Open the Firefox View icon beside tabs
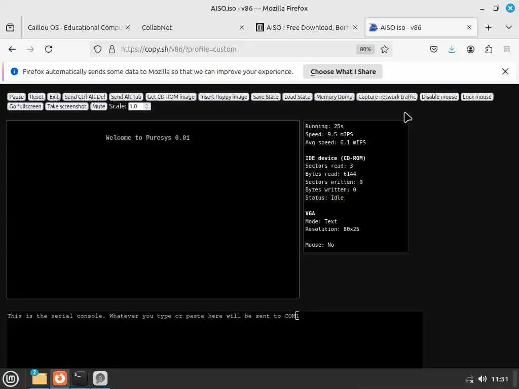 click(x=10, y=27)
